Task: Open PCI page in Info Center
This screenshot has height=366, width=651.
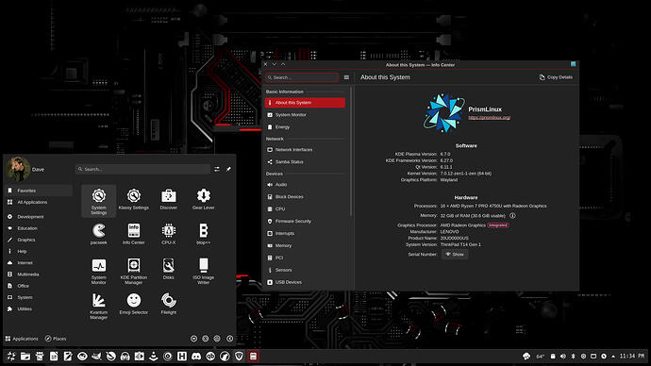Action: pos(305,258)
